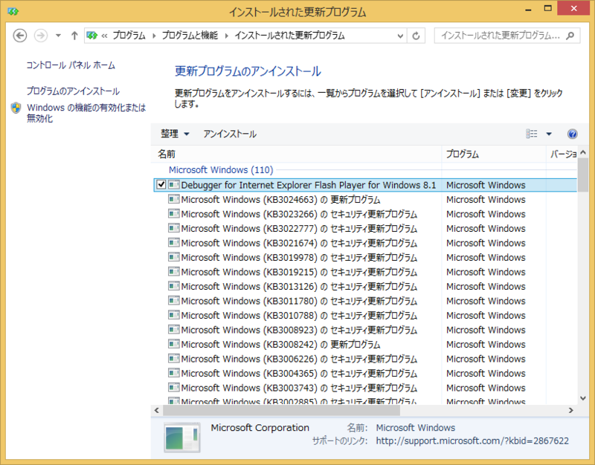Image resolution: width=595 pixels, height=465 pixels.
Task: Expand the chevron after プログラムと機能 in breadcrumb
Action: click(227, 36)
